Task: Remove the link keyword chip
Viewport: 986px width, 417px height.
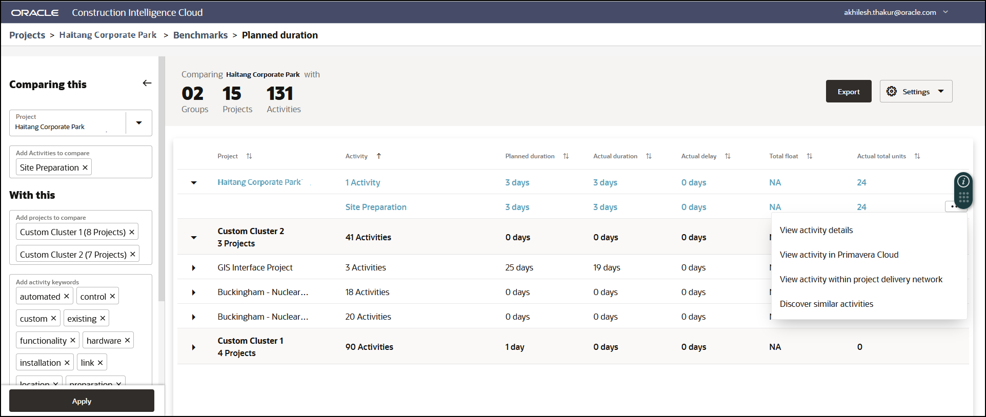Action: click(100, 362)
